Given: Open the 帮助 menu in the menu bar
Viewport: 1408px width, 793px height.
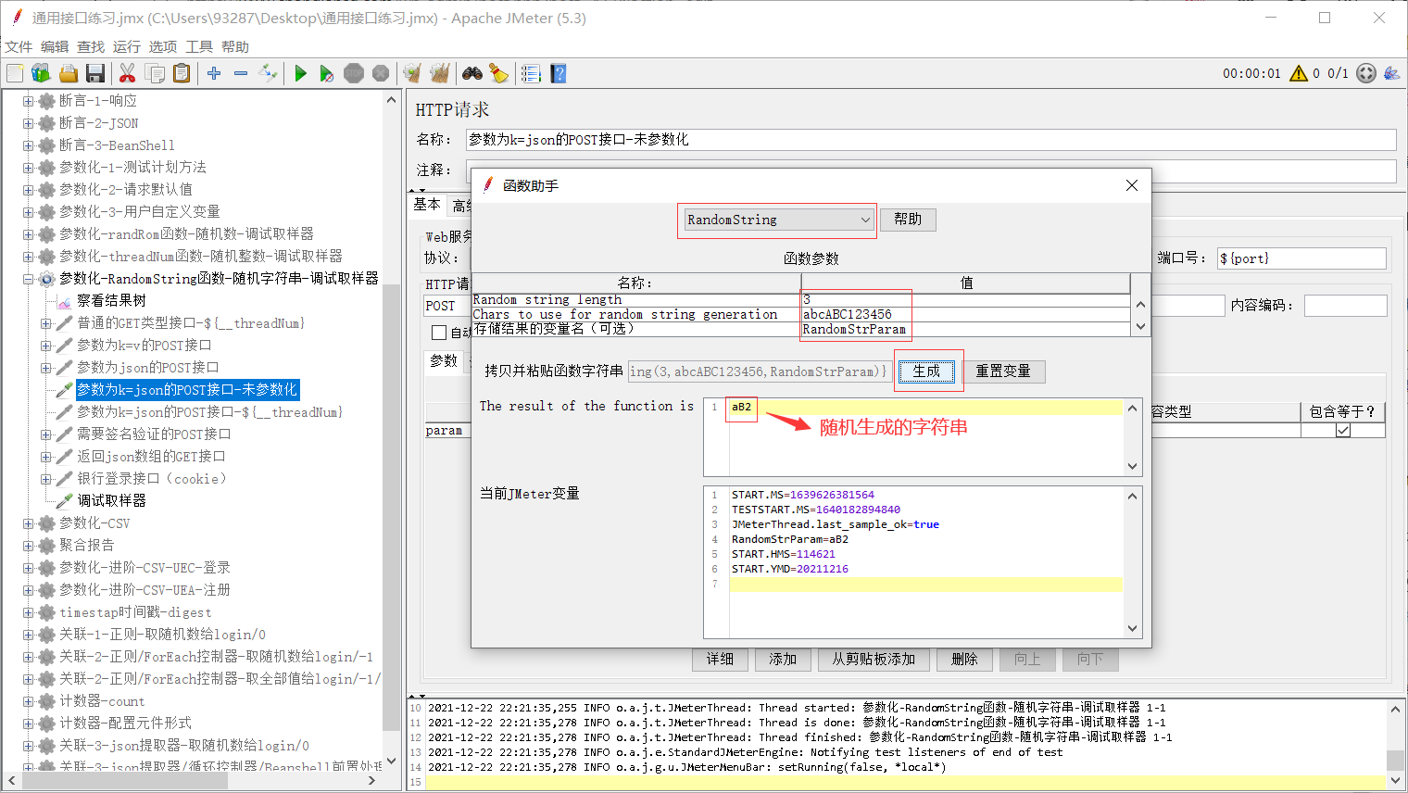Looking at the screenshot, I should 235,46.
